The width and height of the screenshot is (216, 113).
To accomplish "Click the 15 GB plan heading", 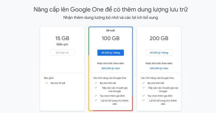I will coord(62,38).
